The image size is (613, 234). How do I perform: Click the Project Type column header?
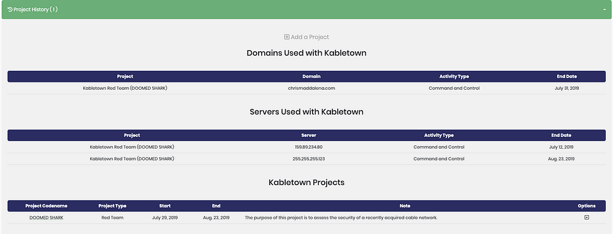click(x=112, y=206)
